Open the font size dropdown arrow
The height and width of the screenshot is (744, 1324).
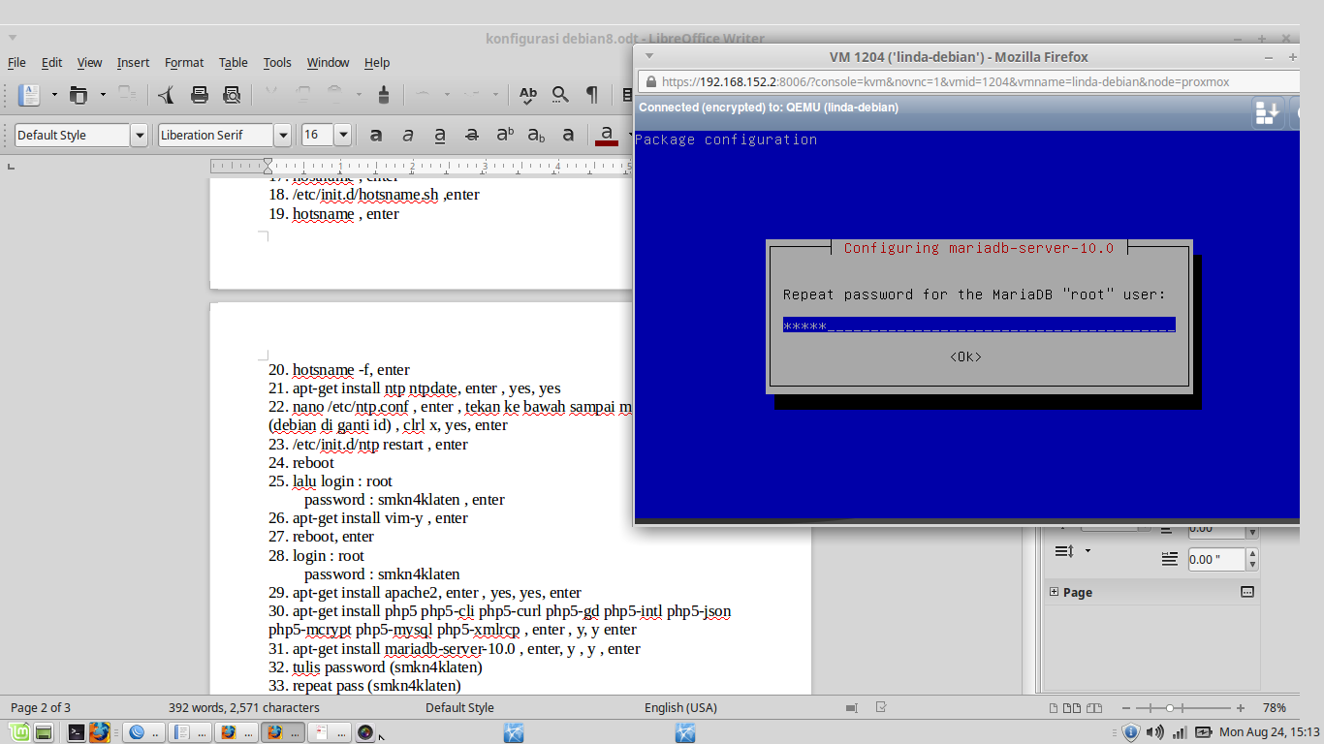click(342, 135)
